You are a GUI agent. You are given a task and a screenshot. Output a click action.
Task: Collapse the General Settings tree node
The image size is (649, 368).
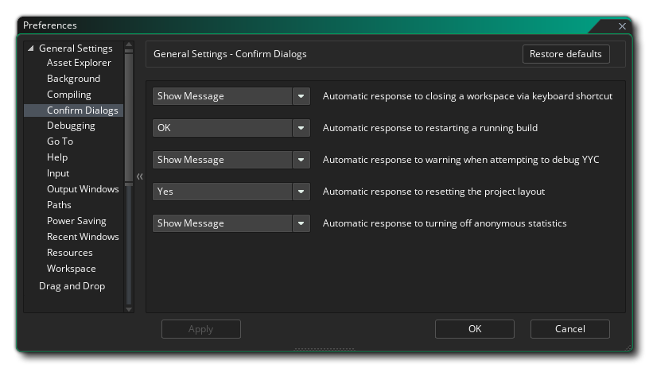31,48
